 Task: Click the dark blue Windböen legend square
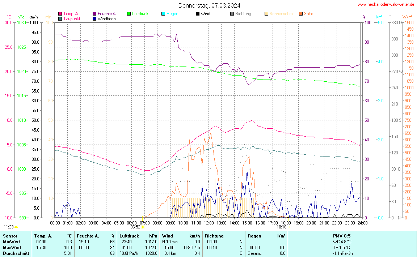(94, 18)
